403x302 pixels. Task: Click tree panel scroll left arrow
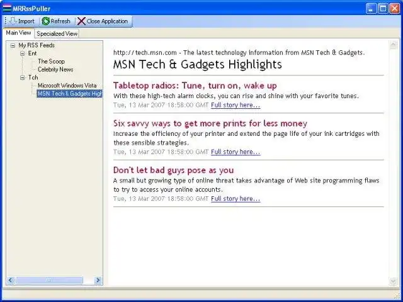coord(11,280)
